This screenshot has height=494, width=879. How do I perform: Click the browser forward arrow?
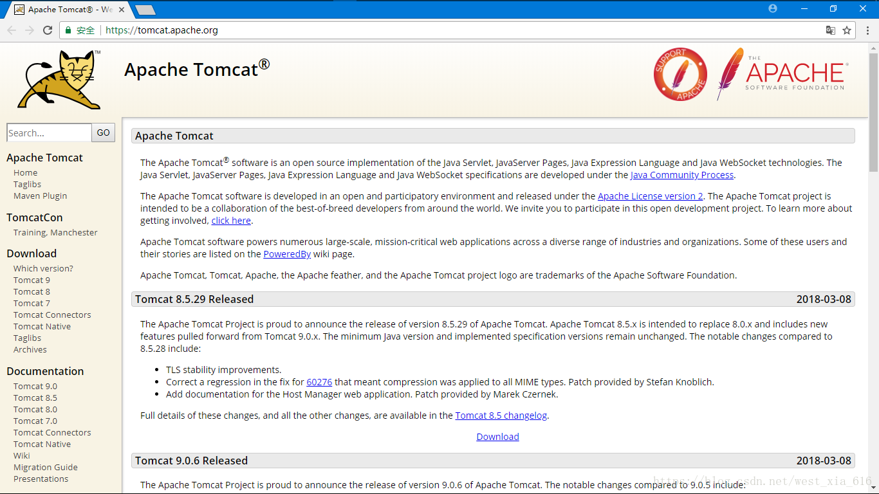(x=30, y=30)
